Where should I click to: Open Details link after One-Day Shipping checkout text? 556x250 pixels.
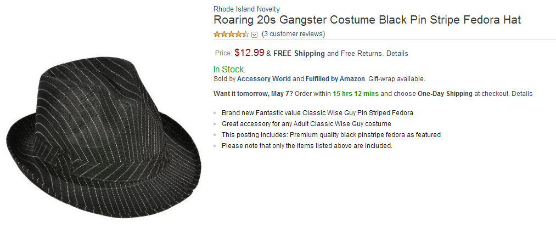coord(522,94)
